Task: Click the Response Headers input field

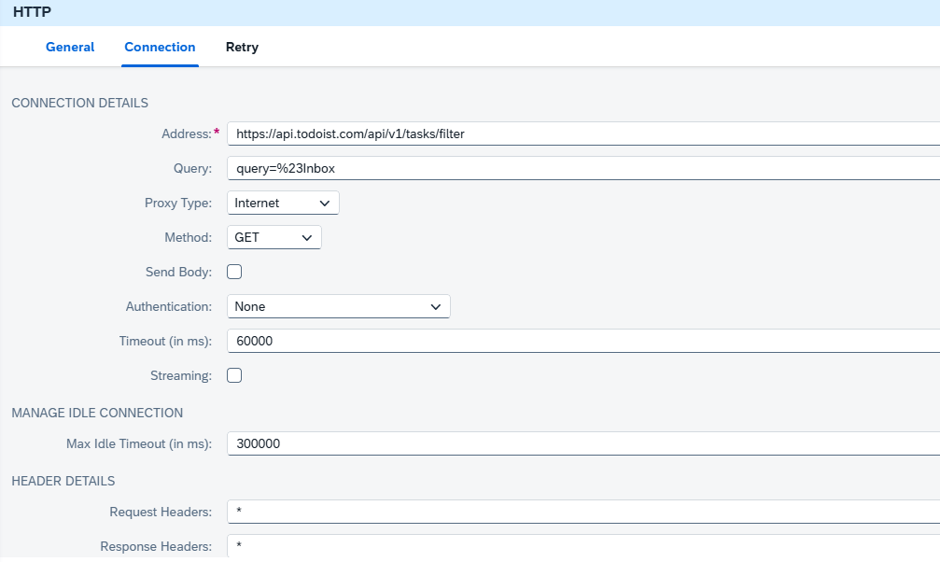Action: 583,546
